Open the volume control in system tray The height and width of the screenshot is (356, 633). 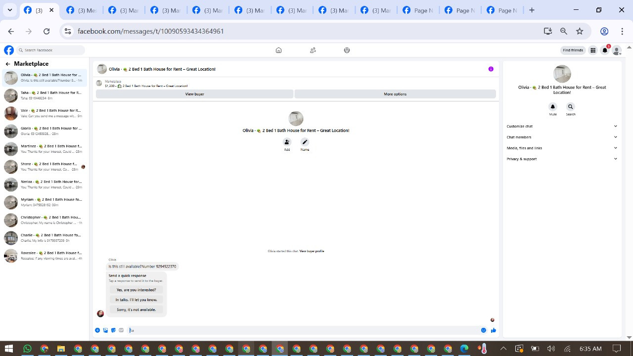[x=551, y=349]
